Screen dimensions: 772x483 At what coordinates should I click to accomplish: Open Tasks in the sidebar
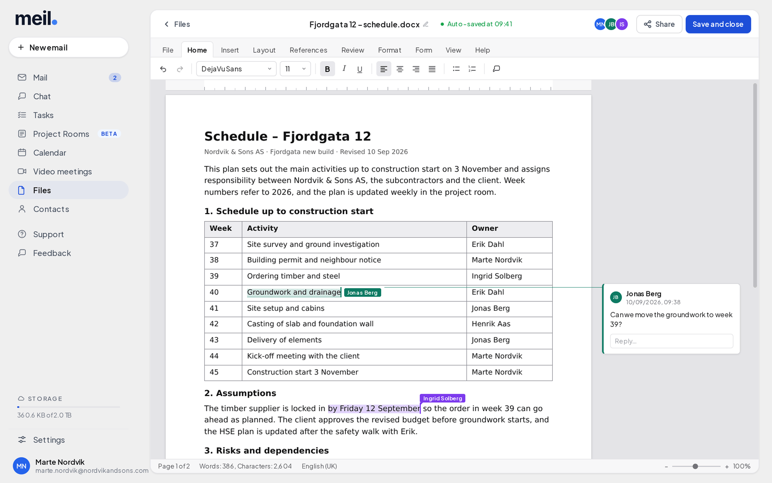coord(69,115)
